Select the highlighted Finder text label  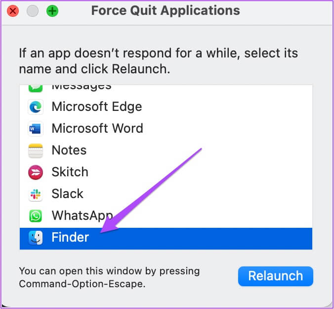pos(70,238)
